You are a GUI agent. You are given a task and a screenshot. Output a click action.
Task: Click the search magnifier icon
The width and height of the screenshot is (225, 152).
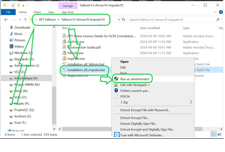pos(218,20)
